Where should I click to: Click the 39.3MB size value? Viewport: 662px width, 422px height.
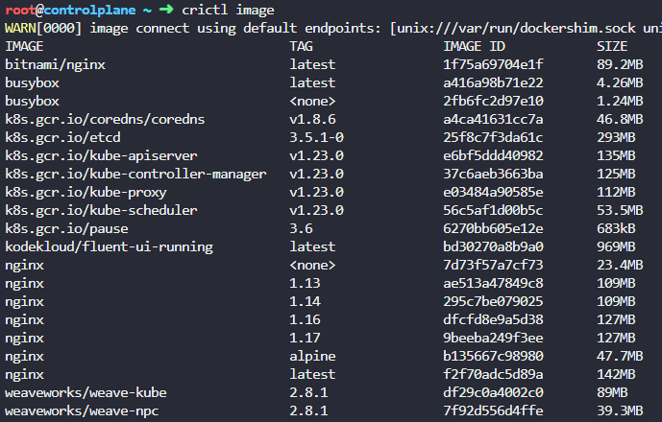tap(620, 410)
